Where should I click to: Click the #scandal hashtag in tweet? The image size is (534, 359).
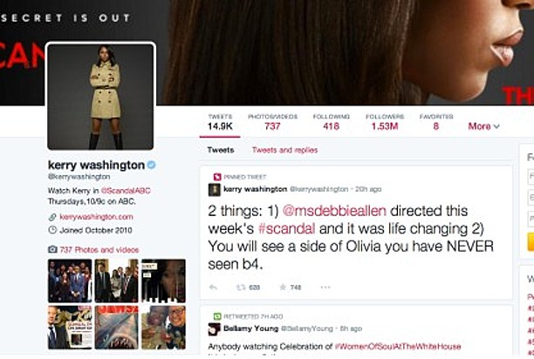286,228
